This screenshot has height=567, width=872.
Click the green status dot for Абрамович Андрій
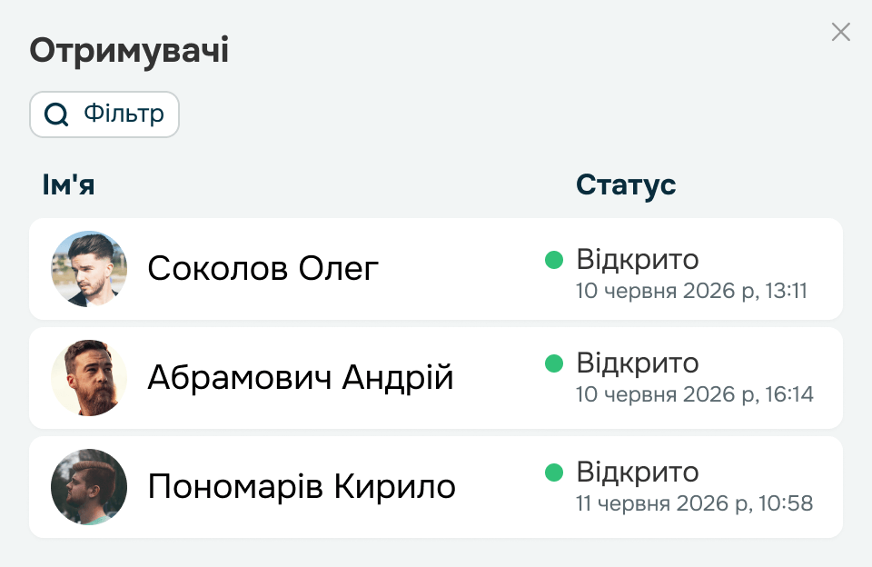pyautogui.click(x=554, y=363)
